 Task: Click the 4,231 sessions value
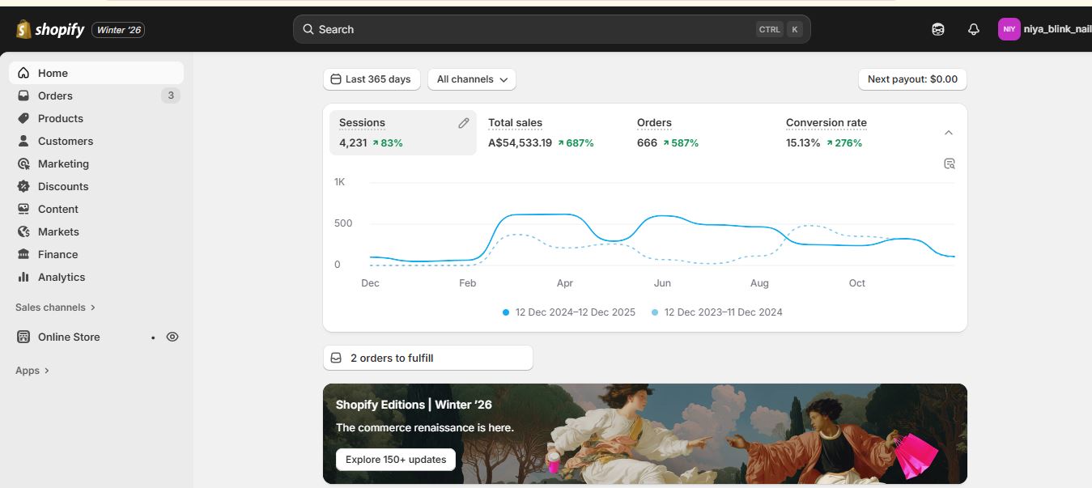(x=353, y=143)
